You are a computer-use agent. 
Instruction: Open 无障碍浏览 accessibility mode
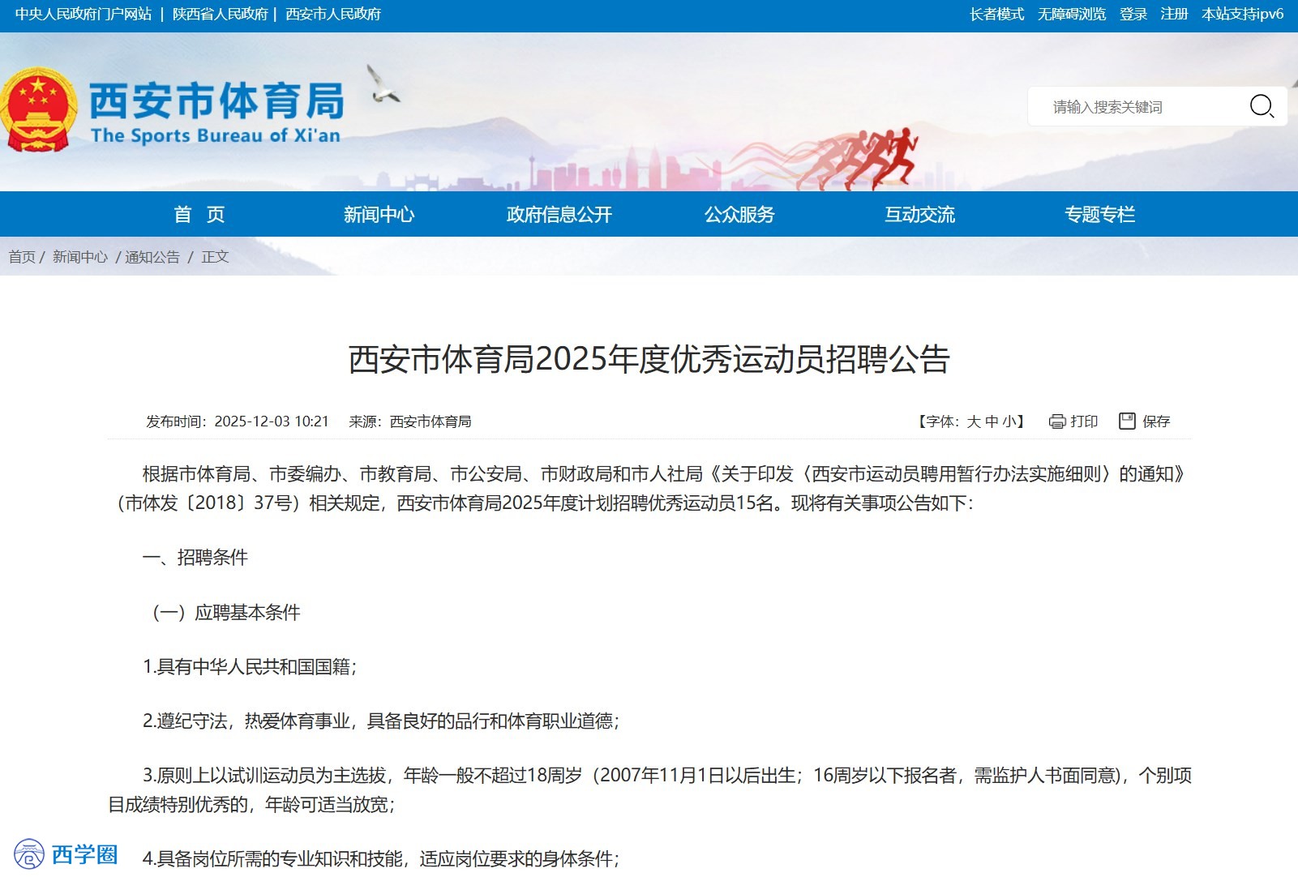[1071, 14]
